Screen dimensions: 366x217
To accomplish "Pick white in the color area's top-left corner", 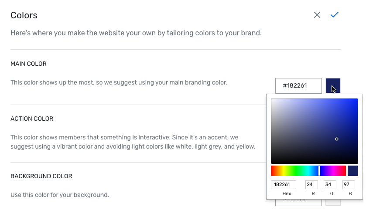I will tap(272, 100).
